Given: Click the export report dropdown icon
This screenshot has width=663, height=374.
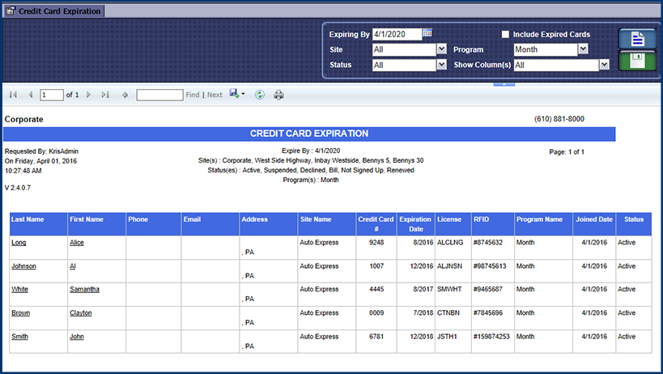Looking at the screenshot, I should click(x=237, y=95).
